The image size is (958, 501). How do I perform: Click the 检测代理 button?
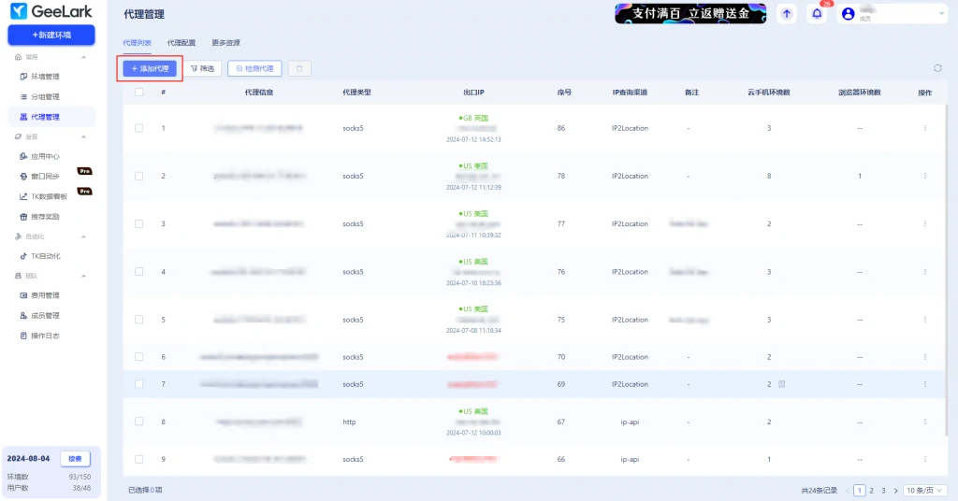coord(254,68)
